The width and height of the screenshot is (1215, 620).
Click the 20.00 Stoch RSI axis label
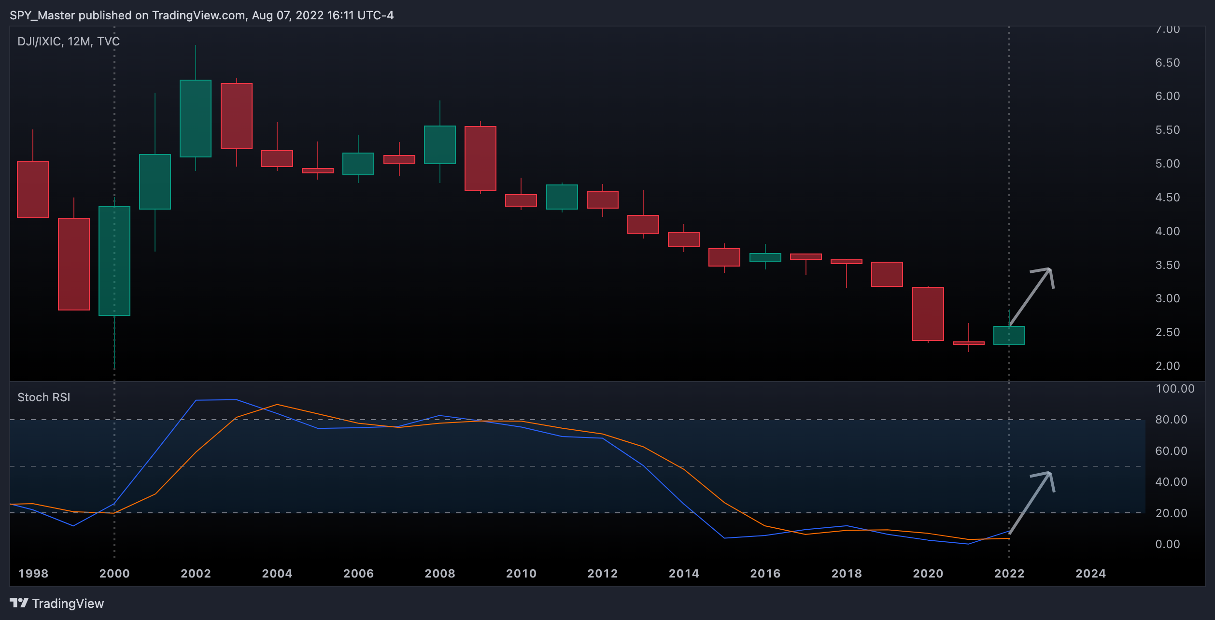coord(1171,513)
